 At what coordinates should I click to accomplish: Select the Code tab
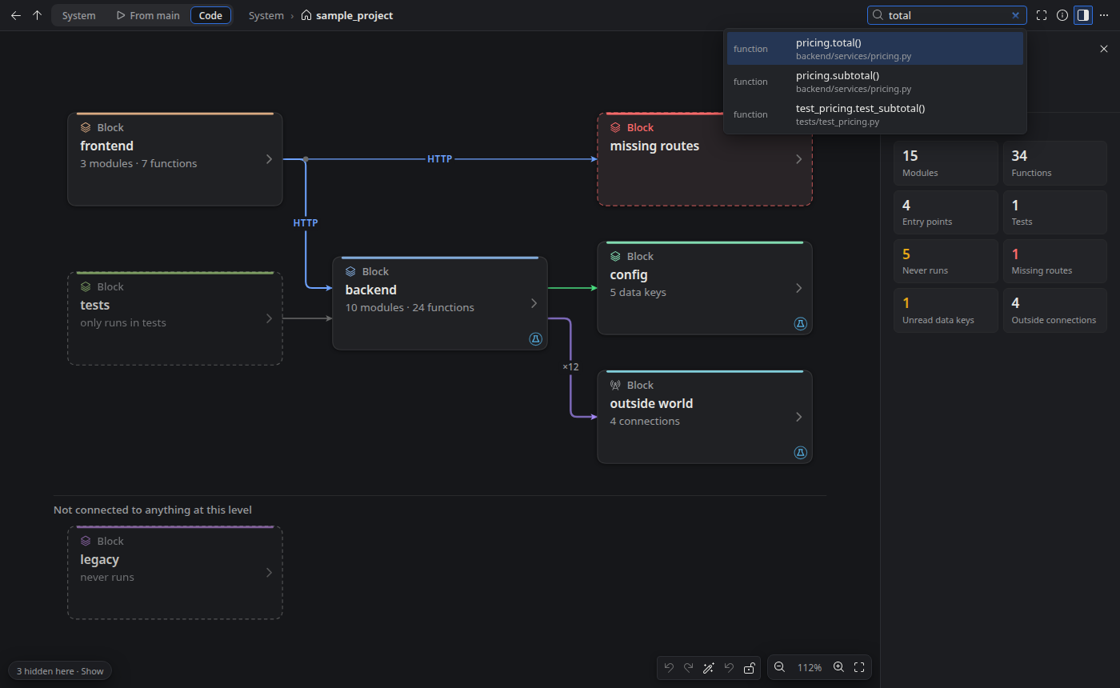[211, 15]
